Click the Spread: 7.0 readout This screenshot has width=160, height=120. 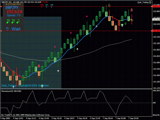[x=14, y=15]
